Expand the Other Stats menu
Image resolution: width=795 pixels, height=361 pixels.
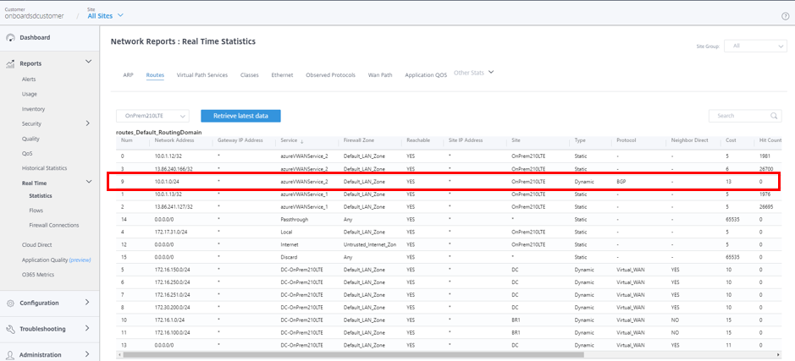tap(473, 73)
